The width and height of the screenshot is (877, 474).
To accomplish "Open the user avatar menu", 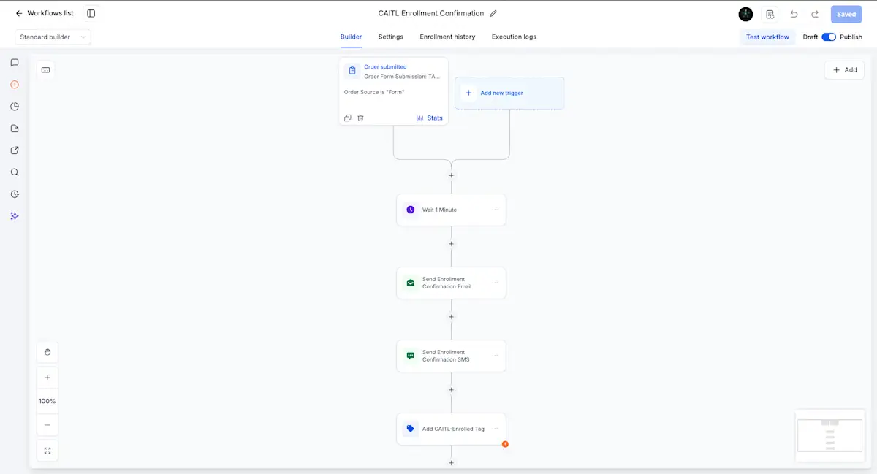I will [x=745, y=14].
